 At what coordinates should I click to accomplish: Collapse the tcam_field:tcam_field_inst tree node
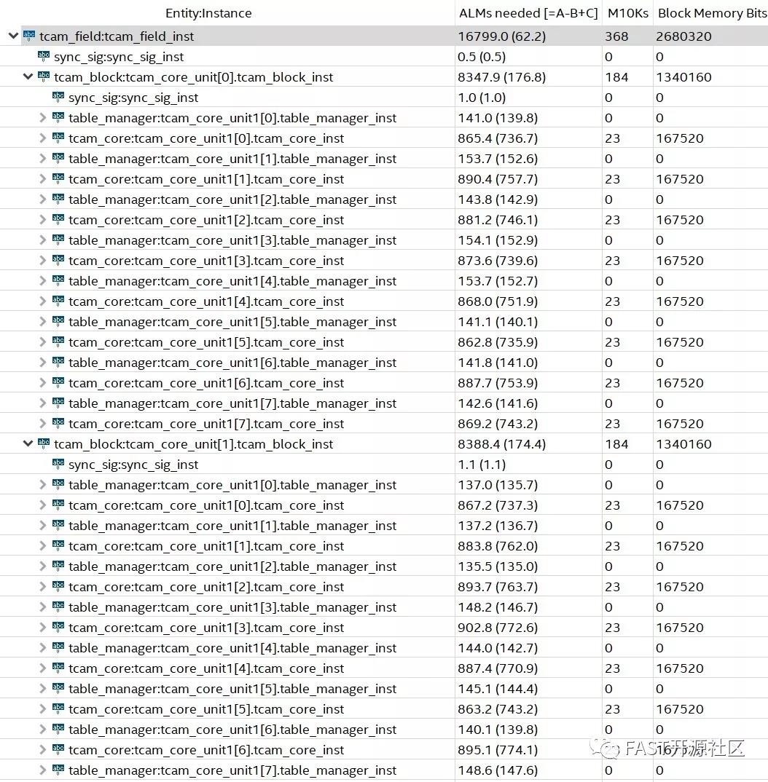[x=14, y=36]
